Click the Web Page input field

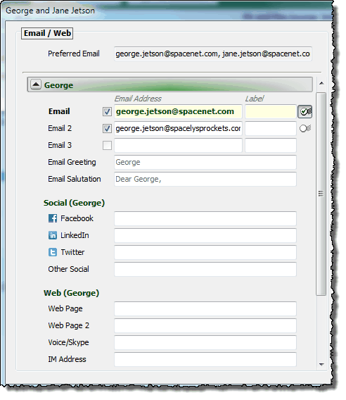pyautogui.click(x=205, y=308)
